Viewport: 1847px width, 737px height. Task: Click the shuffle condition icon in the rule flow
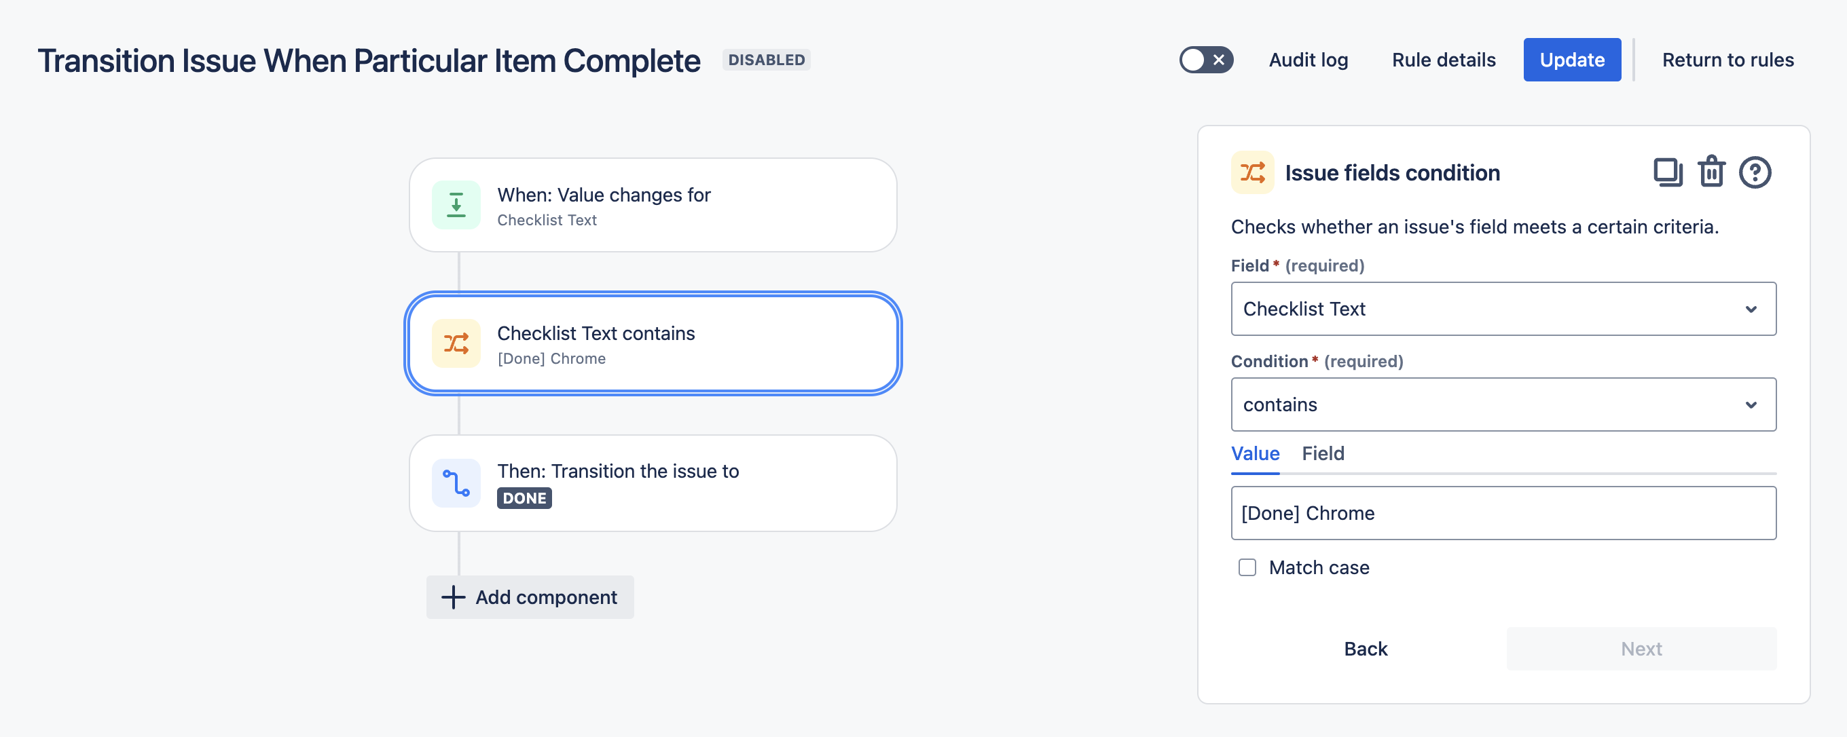[456, 343]
